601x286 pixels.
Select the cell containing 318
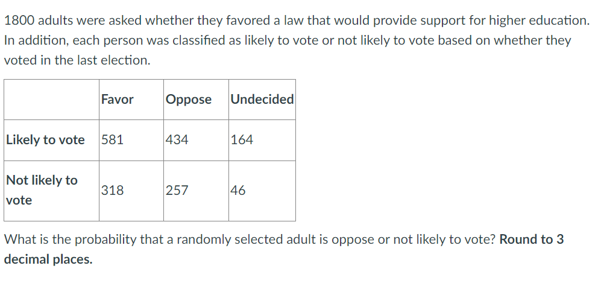113,191
